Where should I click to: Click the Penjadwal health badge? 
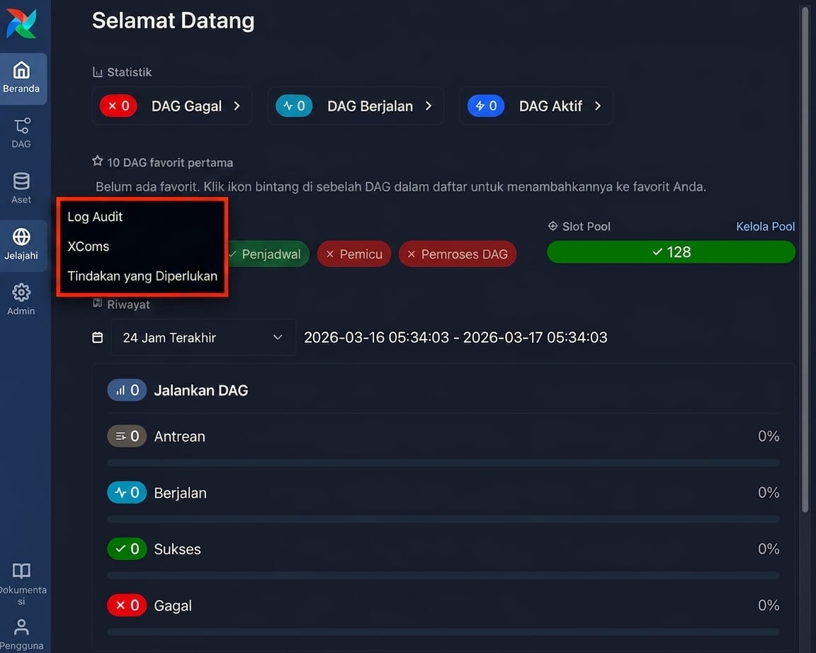tap(268, 254)
